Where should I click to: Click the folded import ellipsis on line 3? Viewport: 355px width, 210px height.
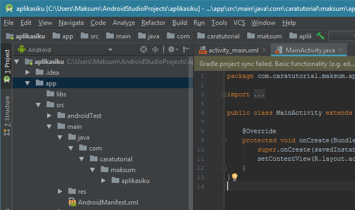click(259, 95)
